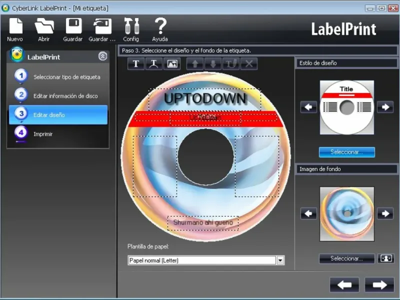Click Seleccionar under Estilo de diseño
The height and width of the screenshot is (300, 400).
click(x=346, y=152)
